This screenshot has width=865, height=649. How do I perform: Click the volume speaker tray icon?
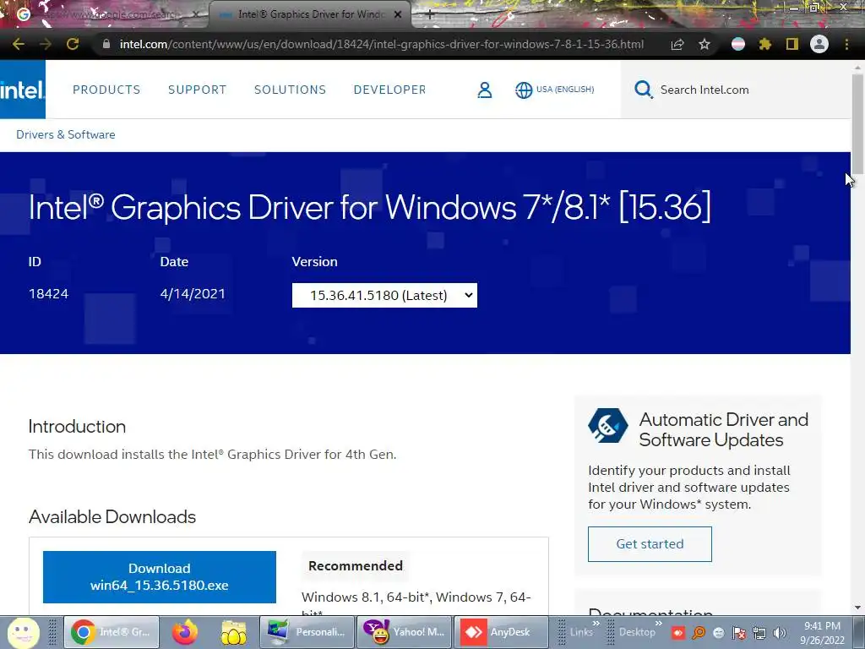(779, 633)
